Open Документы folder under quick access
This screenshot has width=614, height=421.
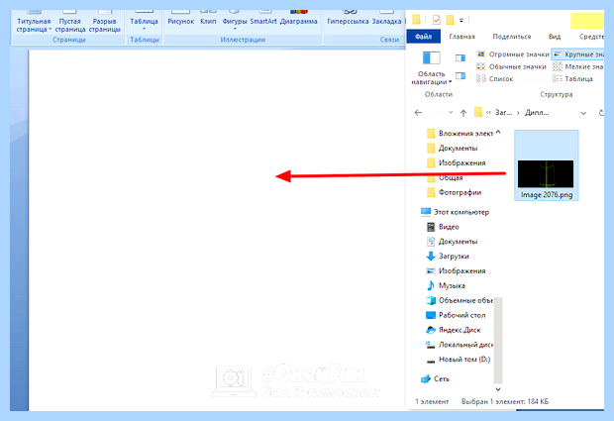tap(452, 148)
